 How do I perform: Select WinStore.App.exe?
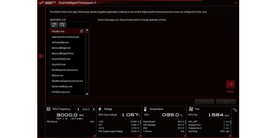68,92
